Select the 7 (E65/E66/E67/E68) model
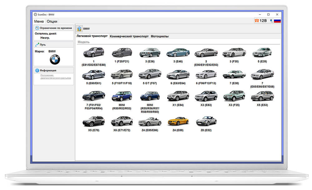 [x=262, y=78]
